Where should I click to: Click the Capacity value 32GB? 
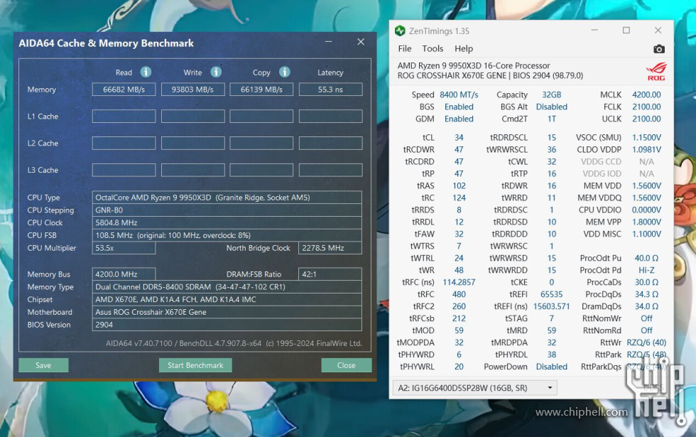point(552,95)
